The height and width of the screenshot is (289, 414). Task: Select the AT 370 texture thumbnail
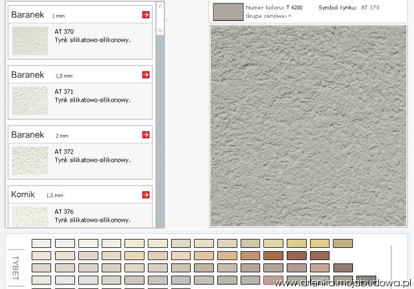pos(30,41)
